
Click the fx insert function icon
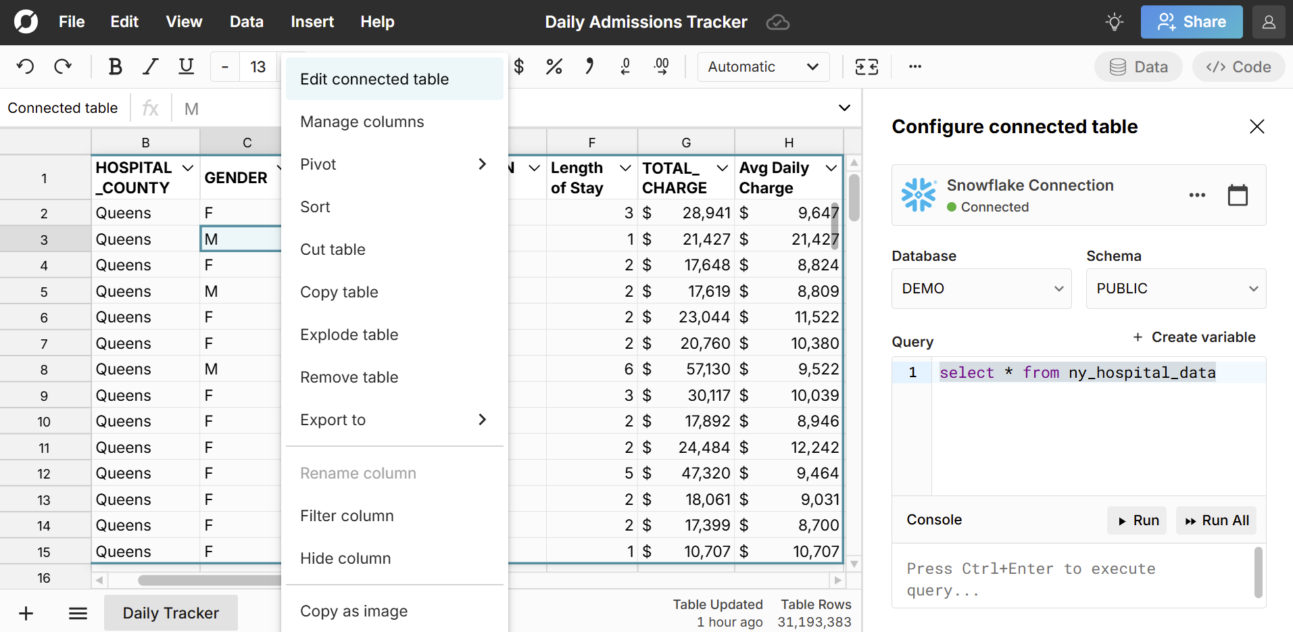tap(150, 107)
